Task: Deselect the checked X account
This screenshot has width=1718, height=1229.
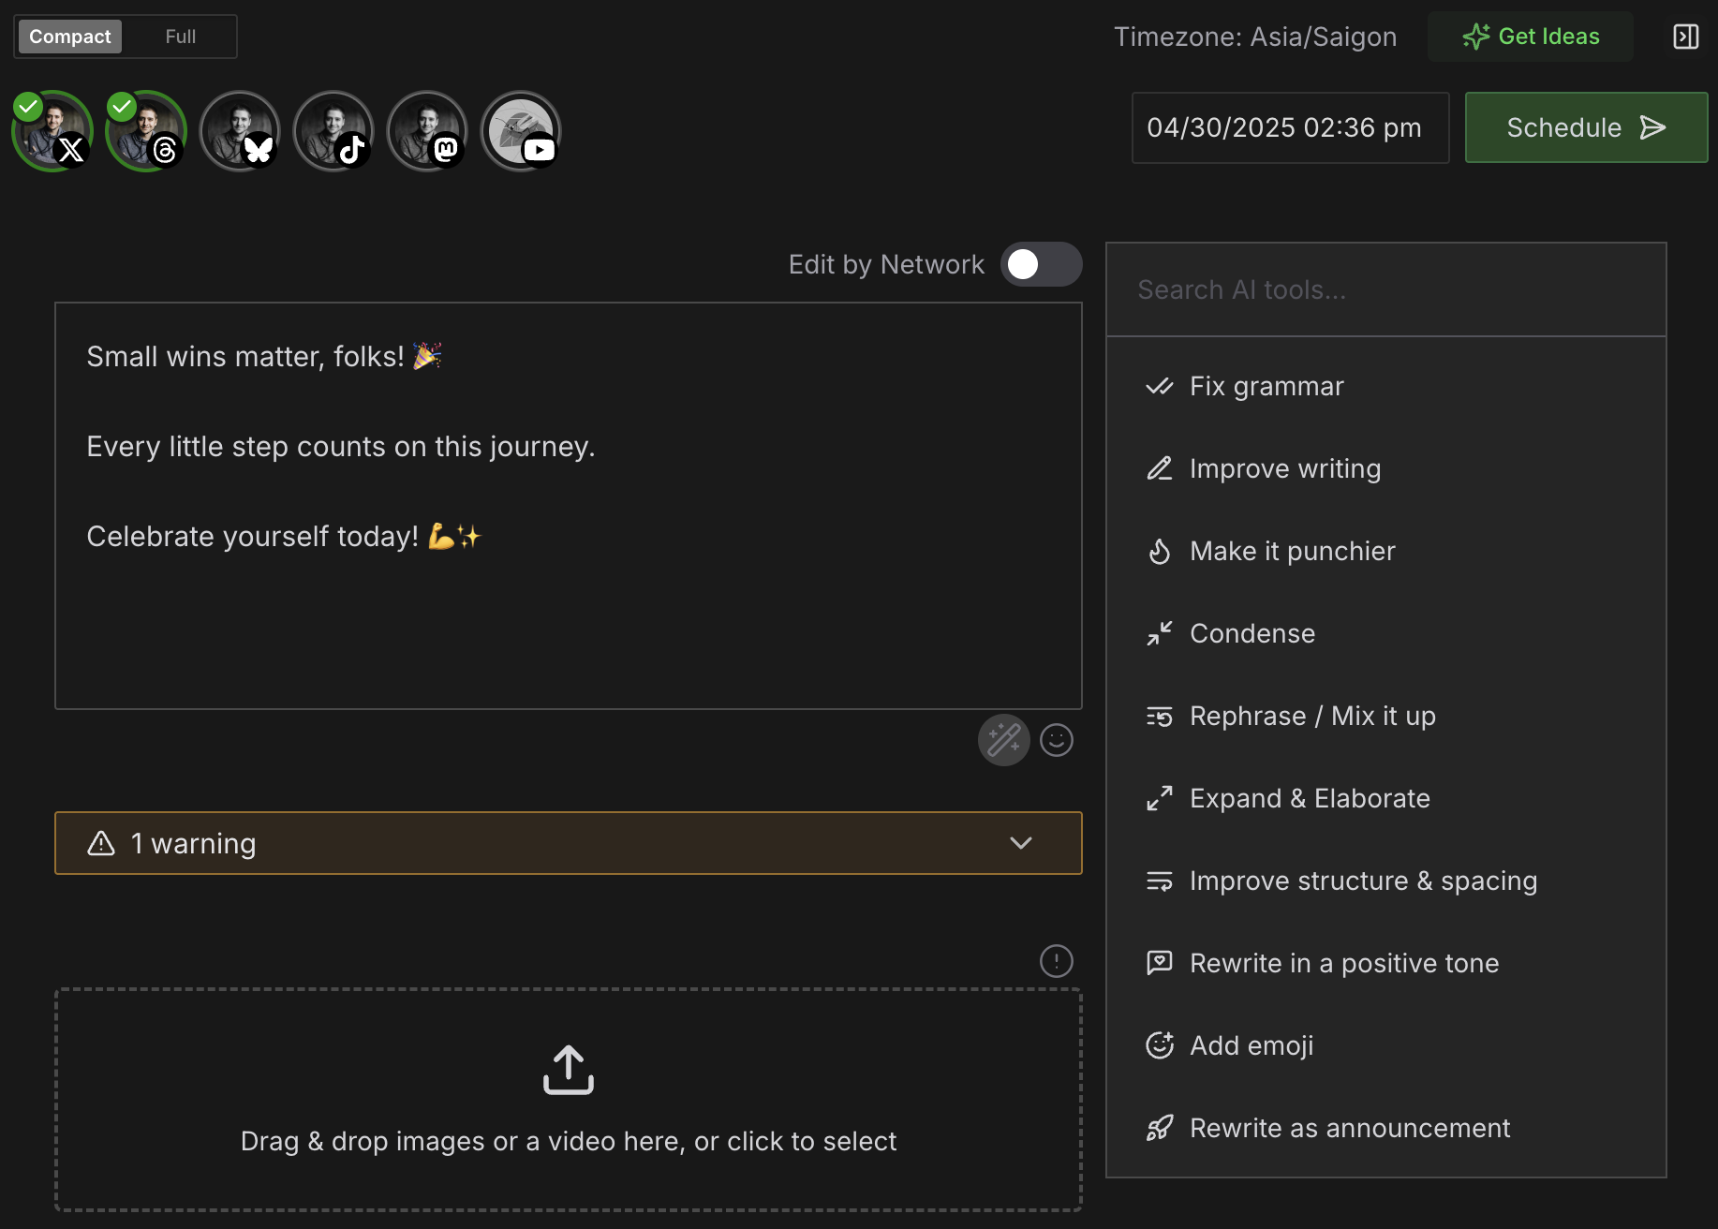Action: pyautogui.click(x=52, y=131)
